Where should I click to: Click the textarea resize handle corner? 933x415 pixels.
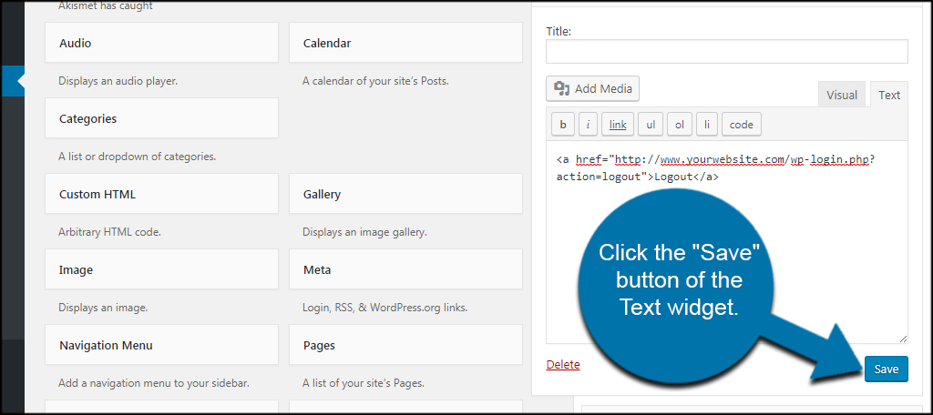click(x=903, y=339)
